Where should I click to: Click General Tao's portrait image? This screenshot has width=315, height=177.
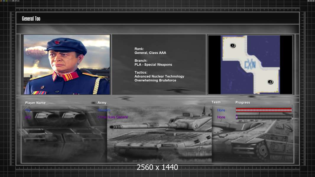[x=67, y=65]
